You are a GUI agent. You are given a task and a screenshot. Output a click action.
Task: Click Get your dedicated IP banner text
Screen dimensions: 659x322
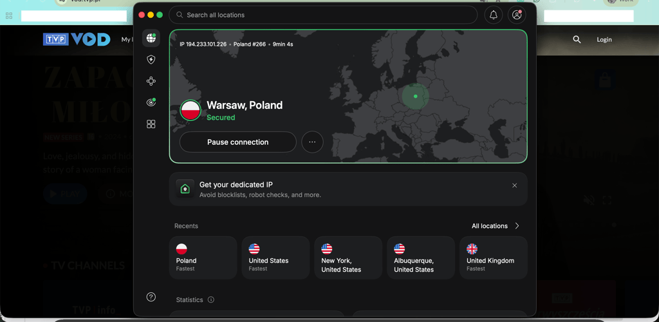pyautogui.click(x=236, y=185)
